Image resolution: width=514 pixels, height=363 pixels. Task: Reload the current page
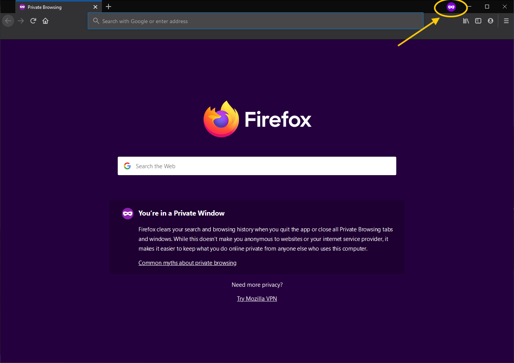pyautogui.click(x=33, y=21)
